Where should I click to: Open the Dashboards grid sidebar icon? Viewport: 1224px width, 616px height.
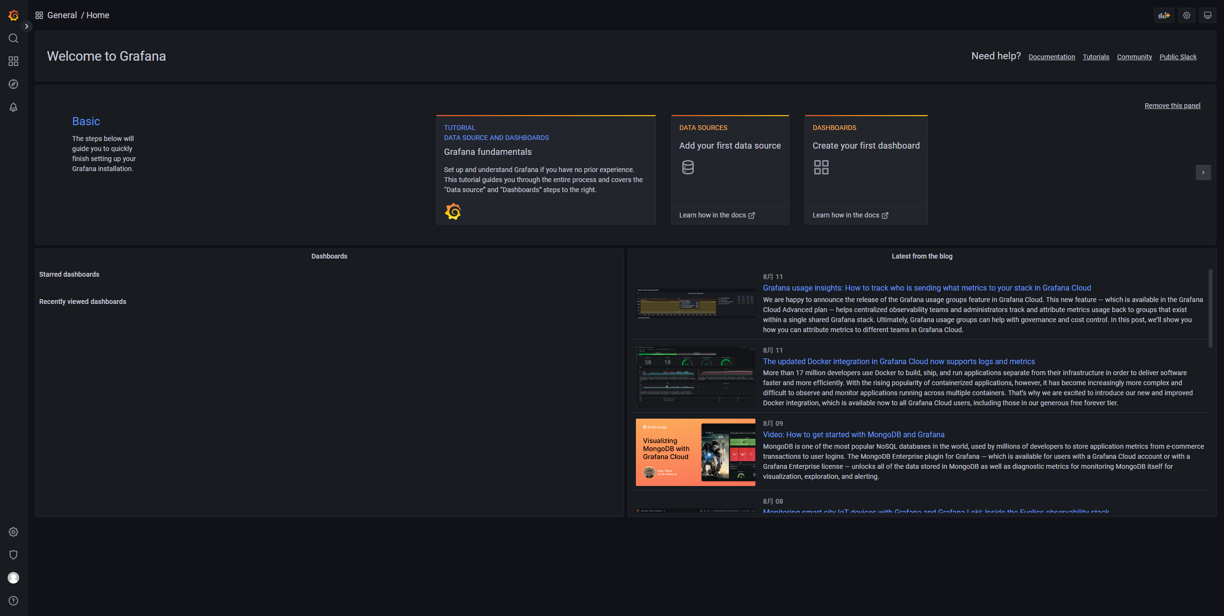[13, 61]
